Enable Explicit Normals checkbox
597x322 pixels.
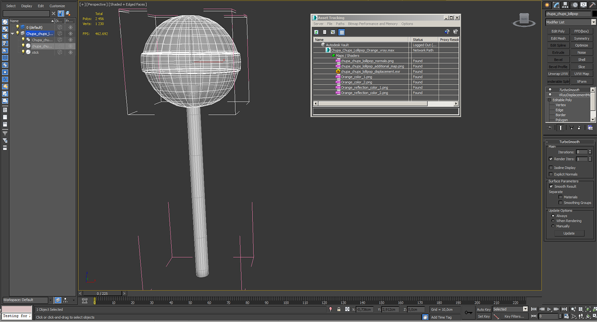[551, 174]
